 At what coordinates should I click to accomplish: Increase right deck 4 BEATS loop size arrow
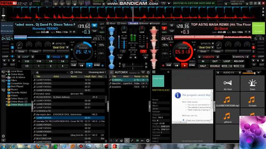click(x=218, y=57)
